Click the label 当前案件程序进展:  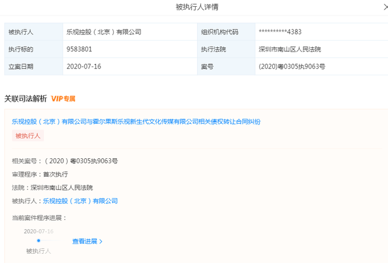pyautogui.click(x=39, y=217)
